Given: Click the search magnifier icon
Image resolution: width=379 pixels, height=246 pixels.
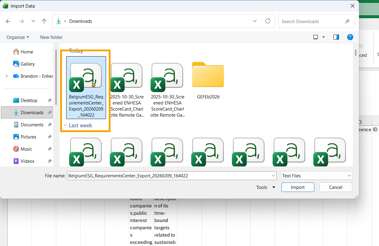Looking at the screenshot, I should click(347, 22).
